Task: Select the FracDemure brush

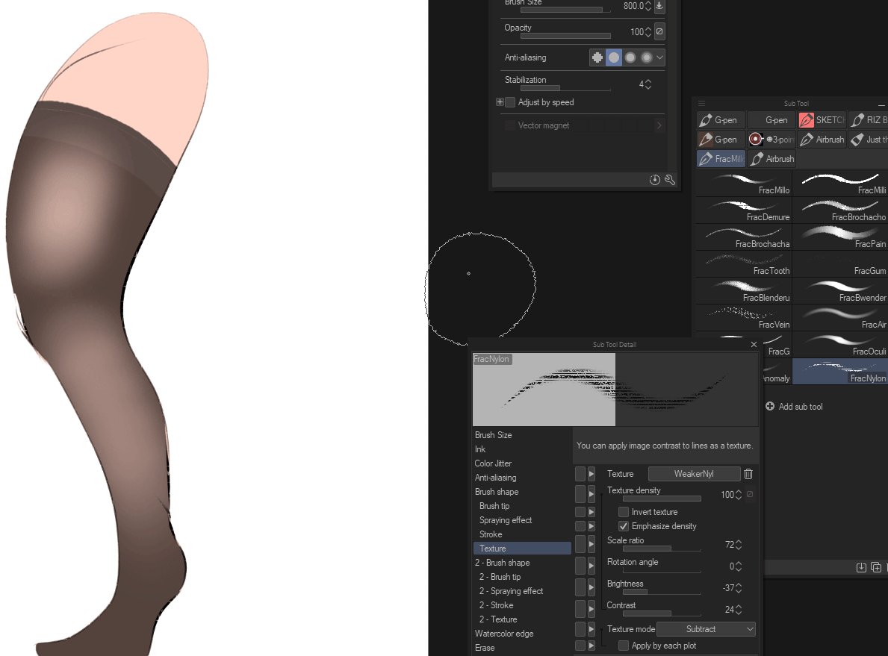Action: pyautogui.click(x=744, y=210)
